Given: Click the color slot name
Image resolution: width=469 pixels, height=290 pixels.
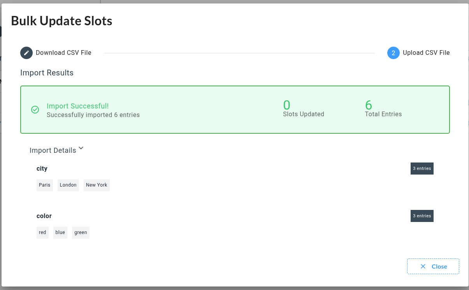Looking at the screenshot, I should (x=44, y=216).
